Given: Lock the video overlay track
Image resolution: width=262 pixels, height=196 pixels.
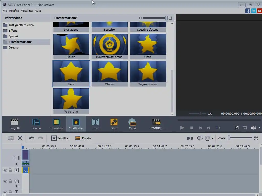Looking at the screenshot, I should 10,181.
